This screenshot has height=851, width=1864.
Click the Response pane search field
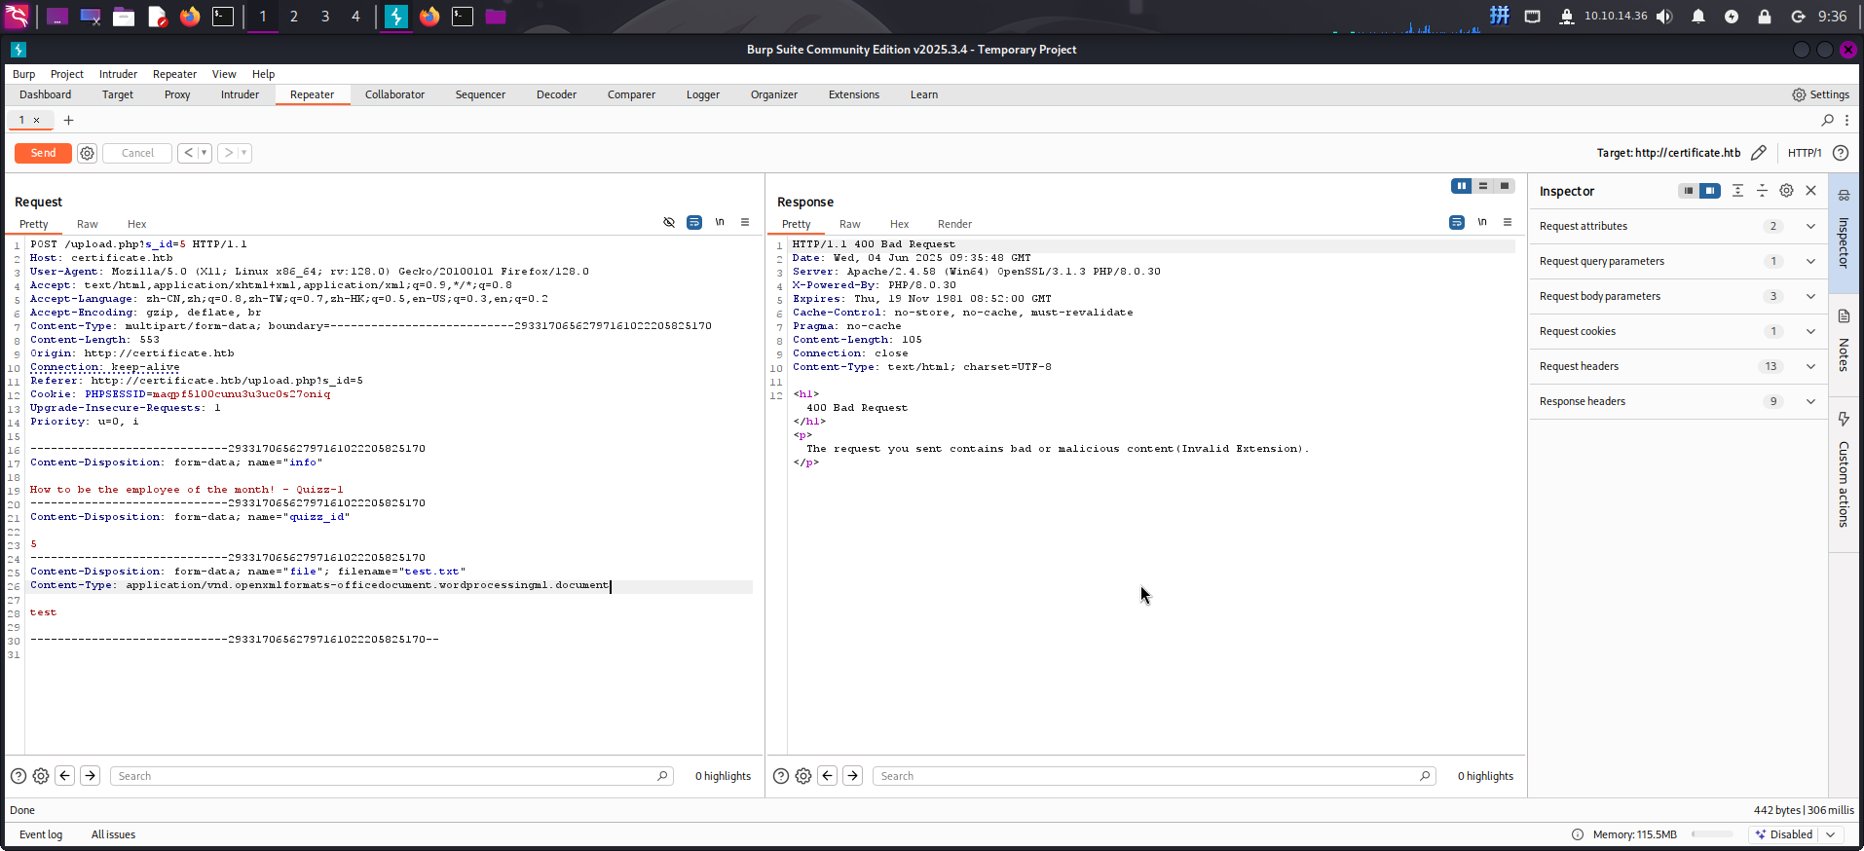[x=1149, y=776]
